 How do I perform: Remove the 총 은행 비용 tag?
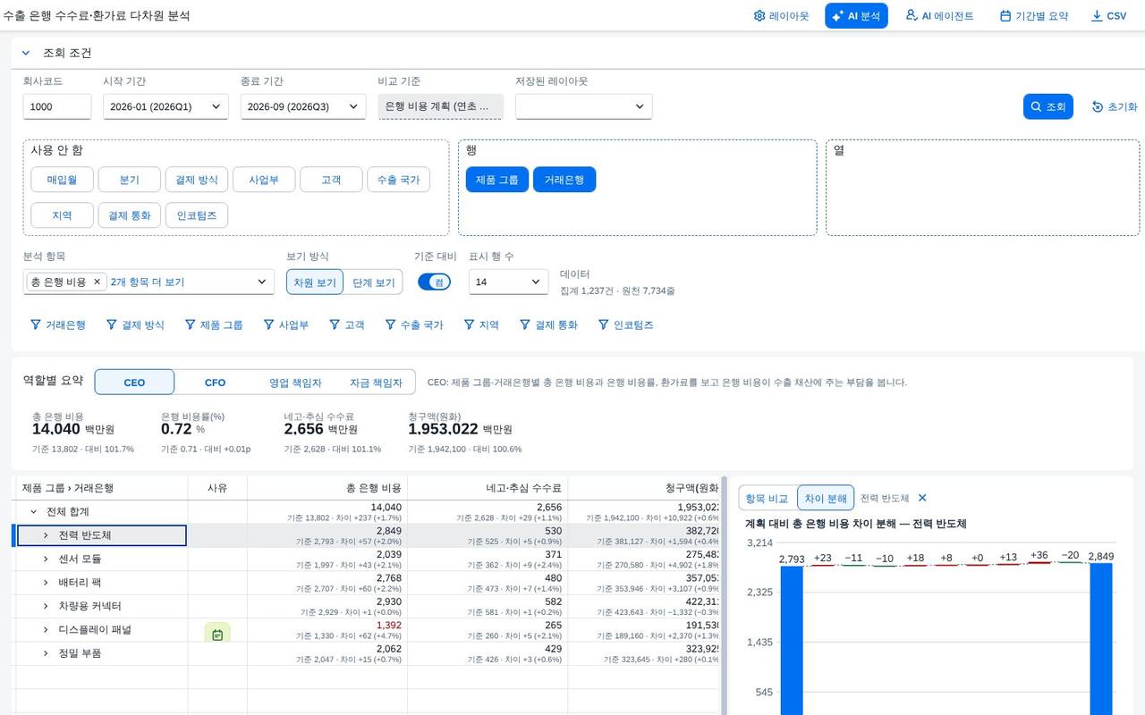pos(98,282)
